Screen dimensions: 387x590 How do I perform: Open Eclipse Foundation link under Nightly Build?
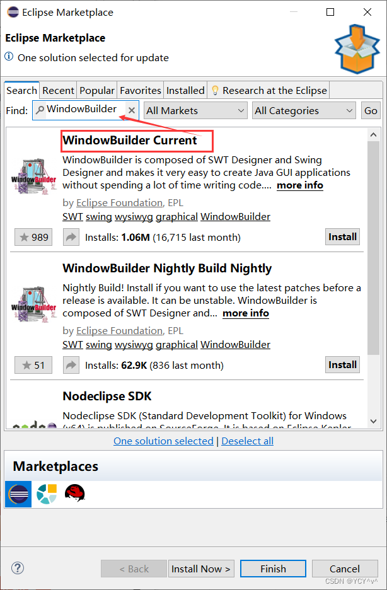[119, 331]
